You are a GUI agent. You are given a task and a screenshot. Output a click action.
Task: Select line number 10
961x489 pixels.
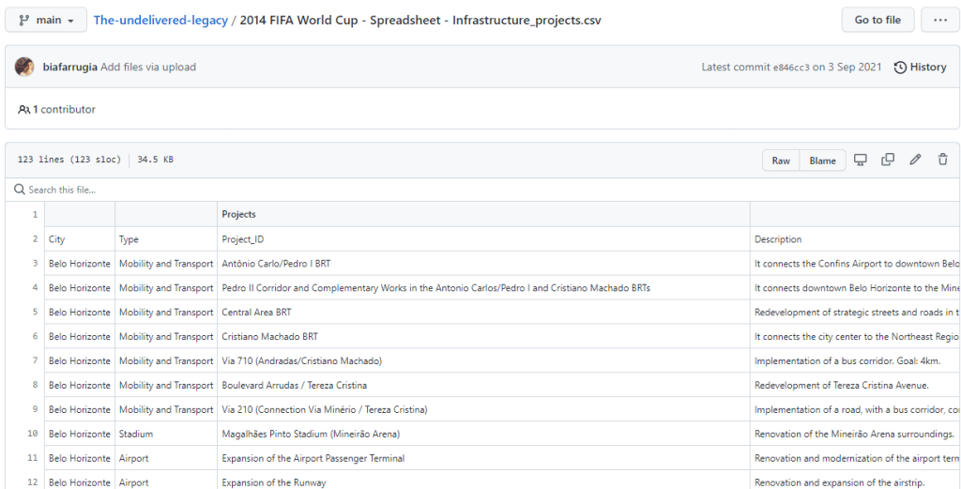[x=33, y=435]
